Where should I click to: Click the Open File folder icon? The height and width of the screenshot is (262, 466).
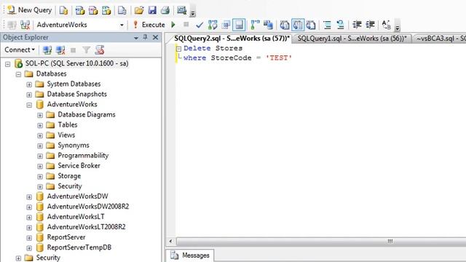point(139,10)
